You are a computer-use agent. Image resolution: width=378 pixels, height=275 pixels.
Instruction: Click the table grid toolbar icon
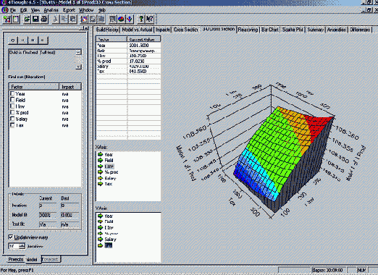[101, 20]
